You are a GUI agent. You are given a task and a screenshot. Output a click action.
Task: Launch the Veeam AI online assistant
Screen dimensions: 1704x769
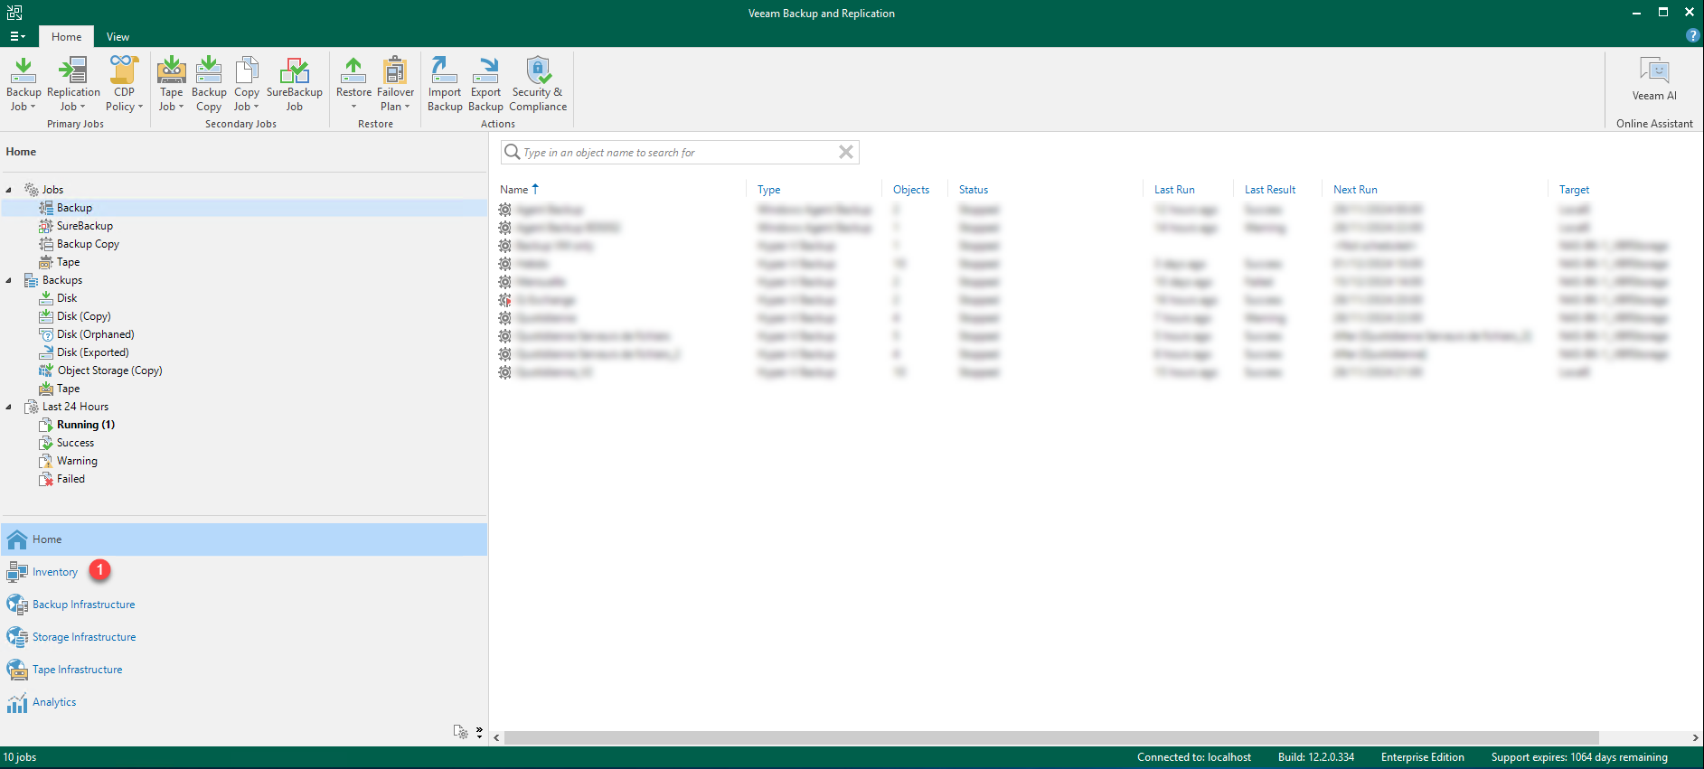coord(1654,80)
